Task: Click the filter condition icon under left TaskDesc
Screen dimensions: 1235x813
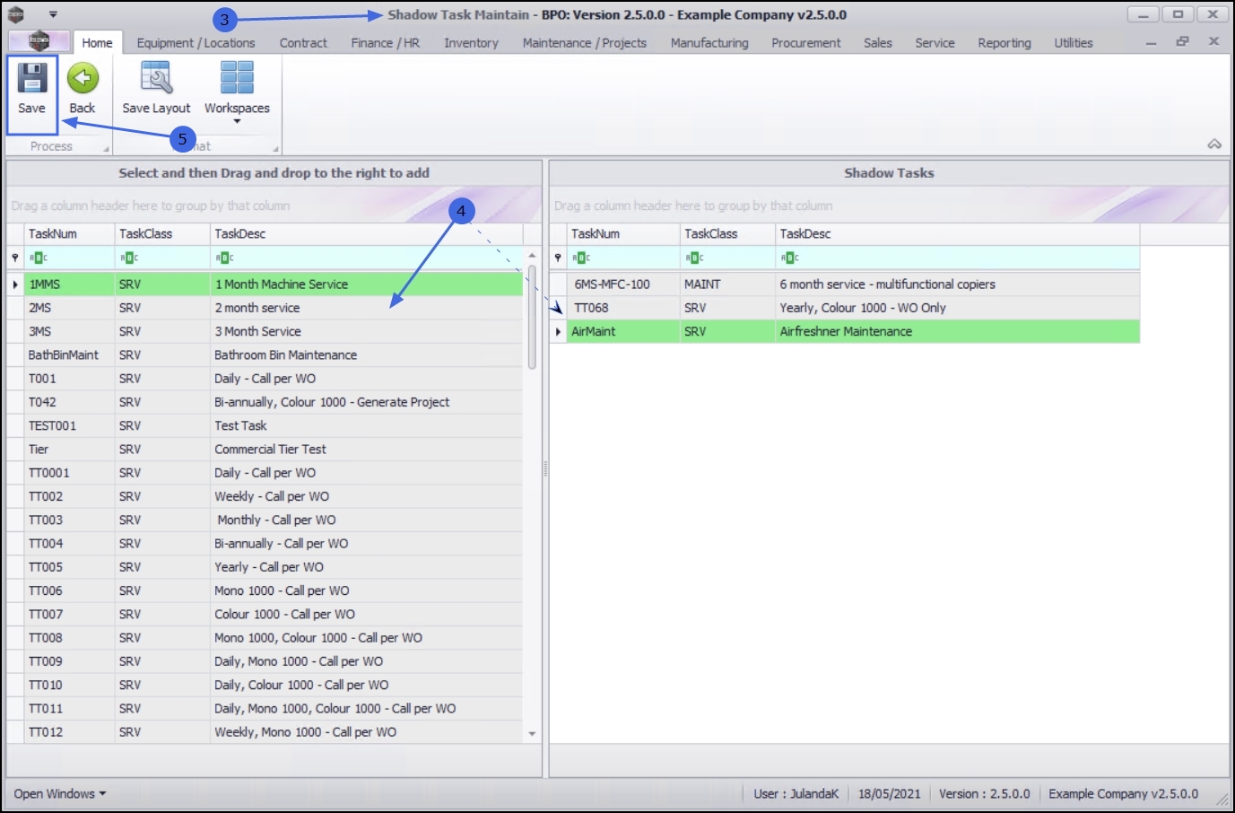Action: point(224,258)
